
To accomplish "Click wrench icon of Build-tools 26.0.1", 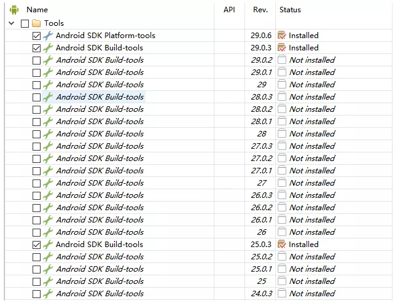I will pos(48,220).
